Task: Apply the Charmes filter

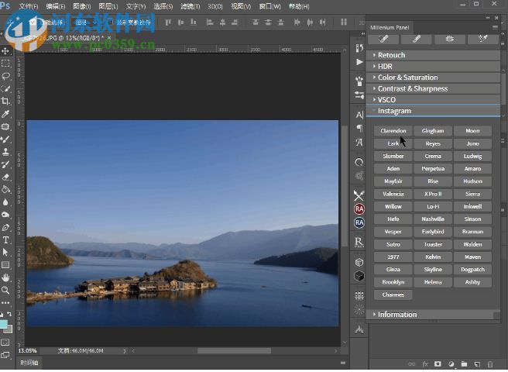Action: pos(393,294)
